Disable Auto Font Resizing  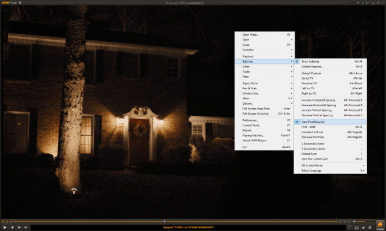[x=313, y=121]
